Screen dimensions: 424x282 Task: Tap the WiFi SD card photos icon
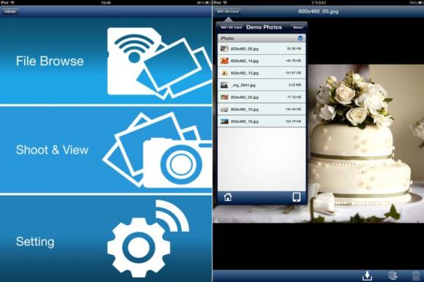coord(159,63)
